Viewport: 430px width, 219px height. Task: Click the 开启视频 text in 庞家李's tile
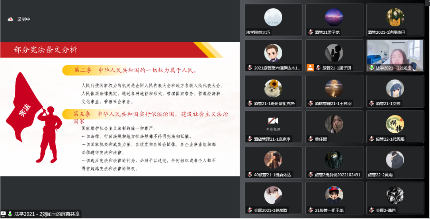click(x=273, y=129)
